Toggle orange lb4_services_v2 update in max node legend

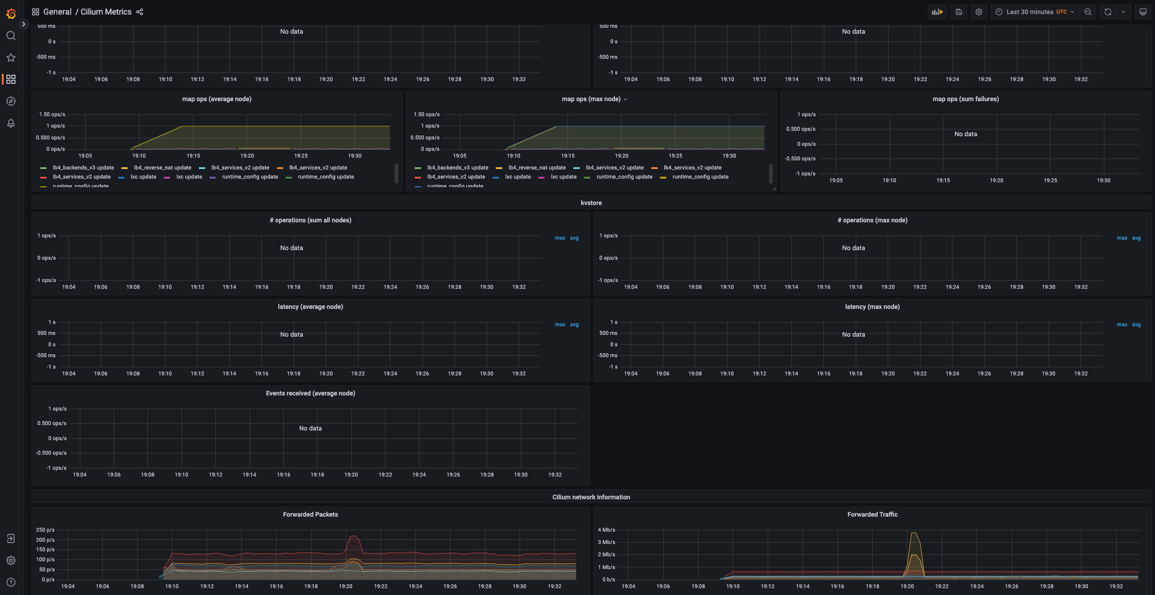click(x=693, y=168)
